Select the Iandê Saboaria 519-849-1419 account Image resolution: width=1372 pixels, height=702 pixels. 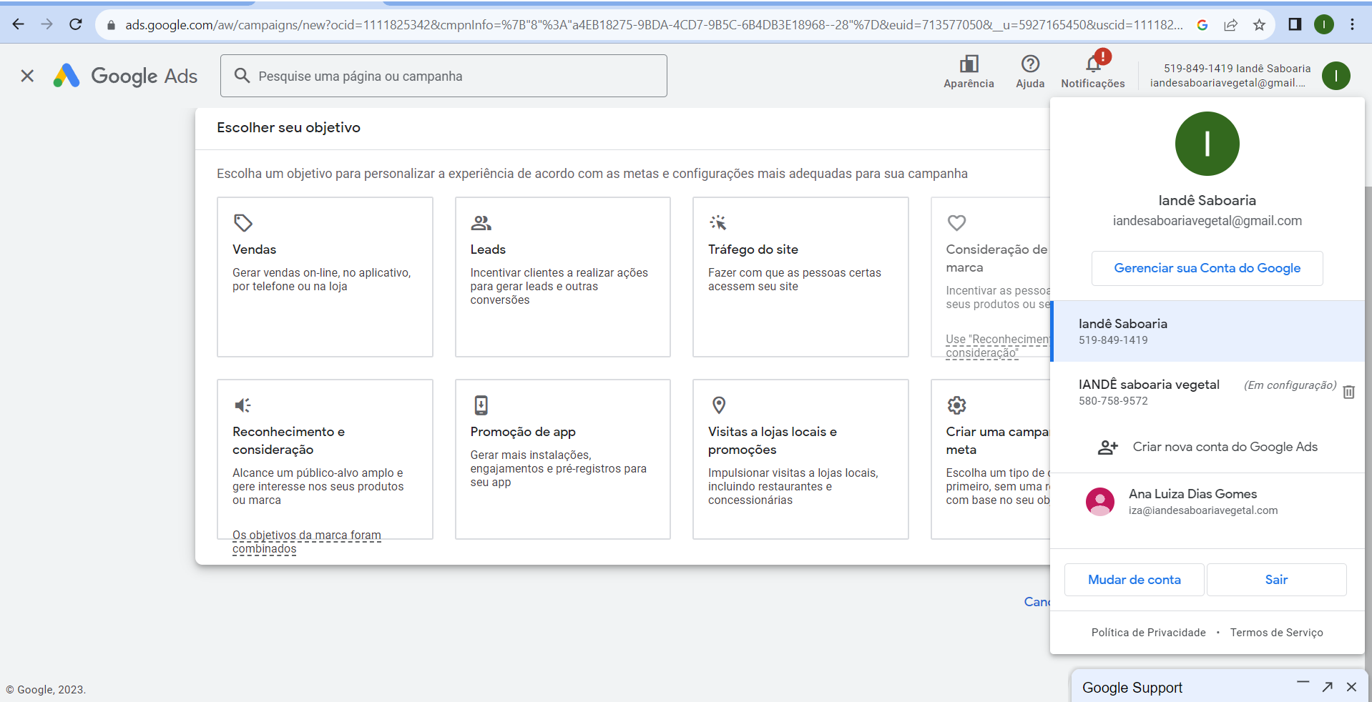click(1207, 331)
